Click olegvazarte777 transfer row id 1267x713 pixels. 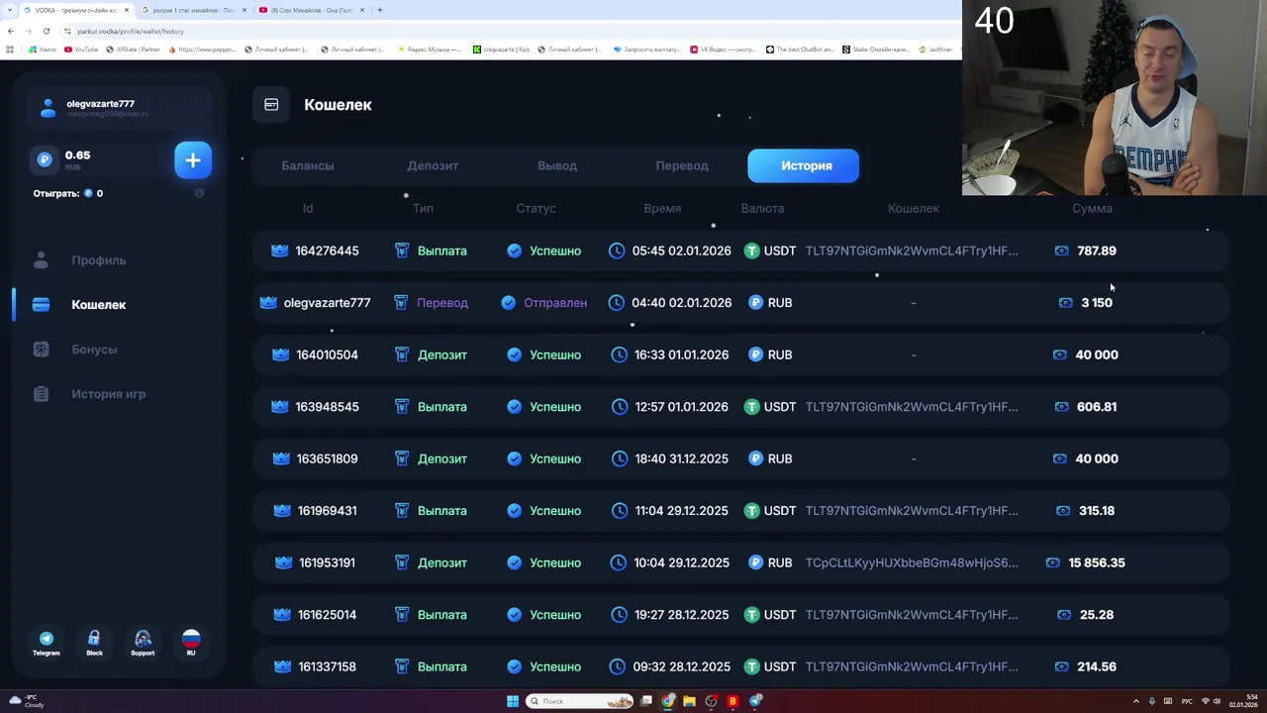tap(327, 303)
